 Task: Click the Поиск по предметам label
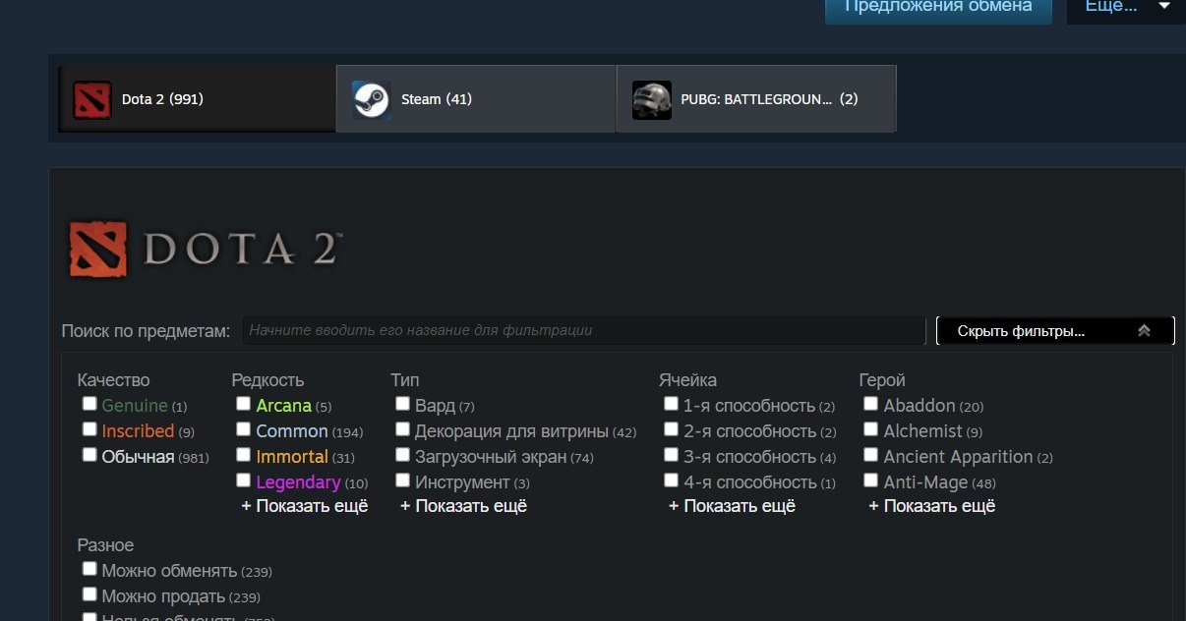tap(146, 331)
